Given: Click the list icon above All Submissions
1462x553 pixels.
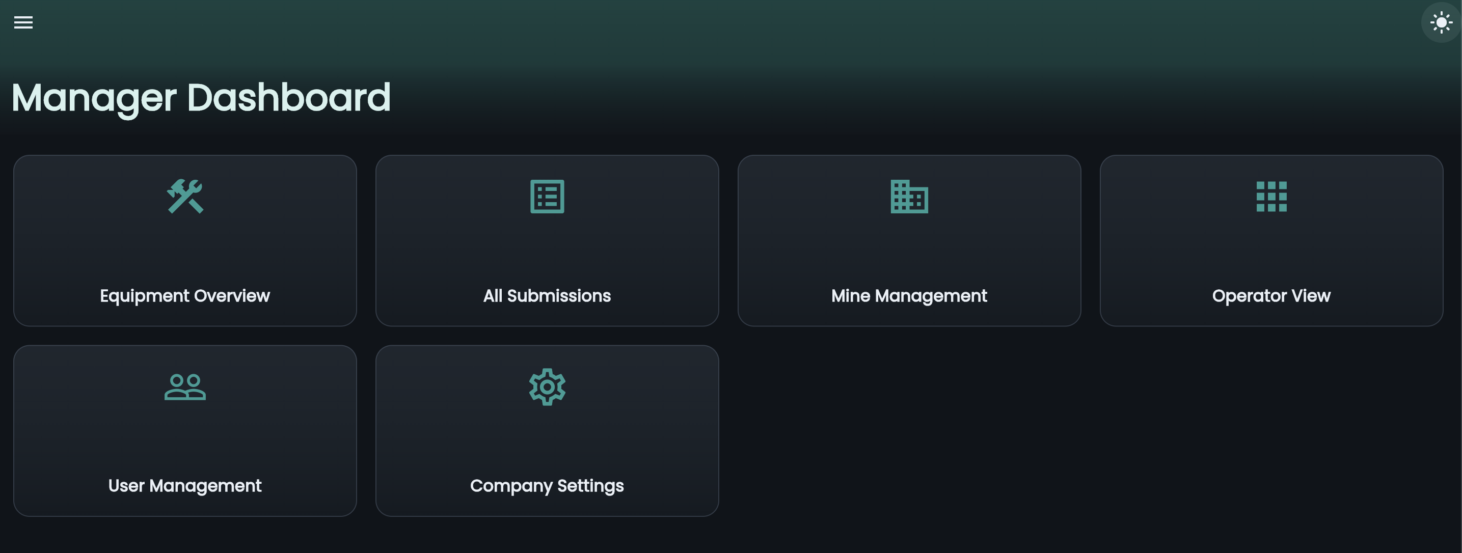Looking at the screenshot, I should [547, 197].
